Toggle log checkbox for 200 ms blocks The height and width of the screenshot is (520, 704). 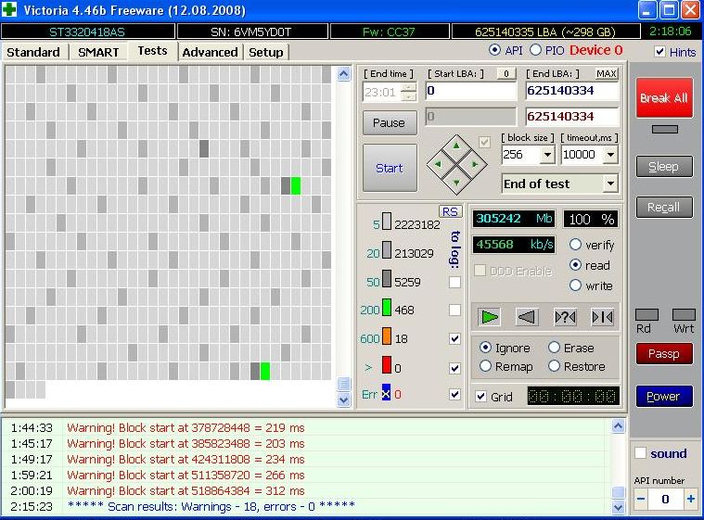454,310
